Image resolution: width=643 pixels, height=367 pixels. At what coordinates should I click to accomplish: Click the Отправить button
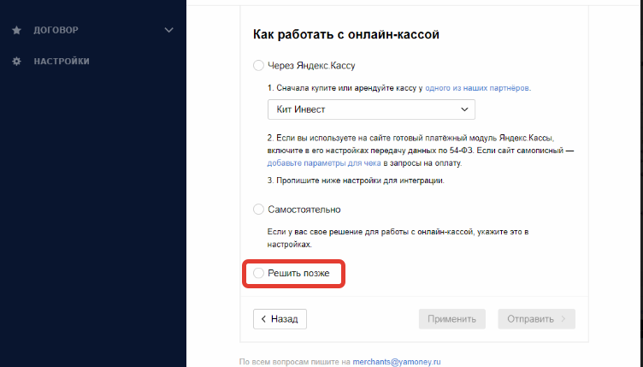click(x=536, y=319)
